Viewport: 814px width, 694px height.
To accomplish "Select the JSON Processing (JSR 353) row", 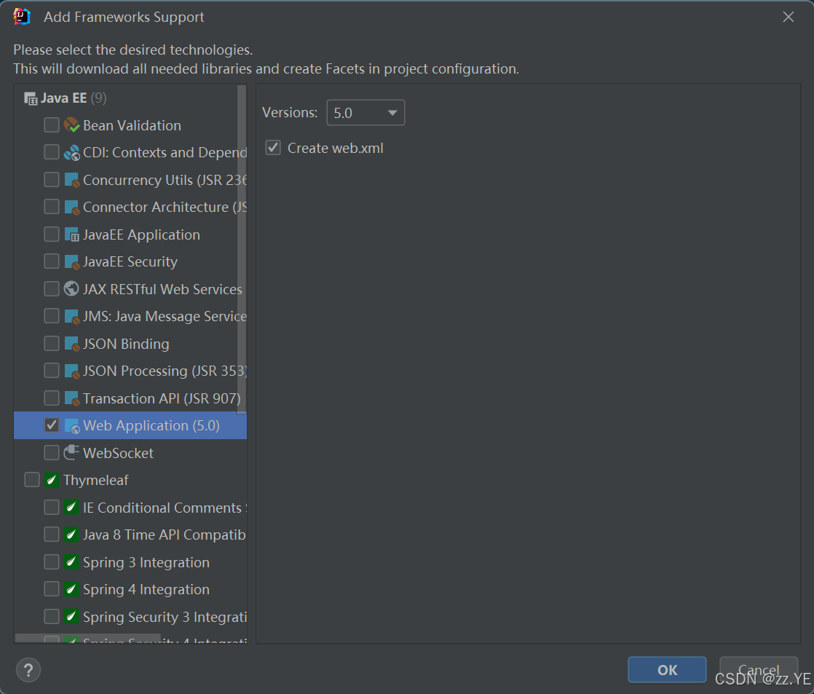I will click(x=130, y=371).
